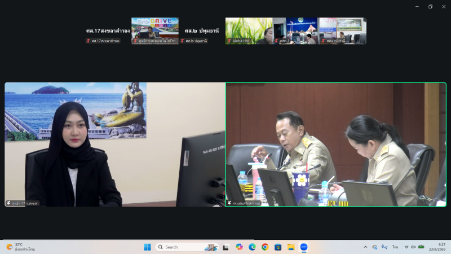Open the tray icon right of the chevron
The width and height of the screenshot is (451, 254).
tap(375, 247)
